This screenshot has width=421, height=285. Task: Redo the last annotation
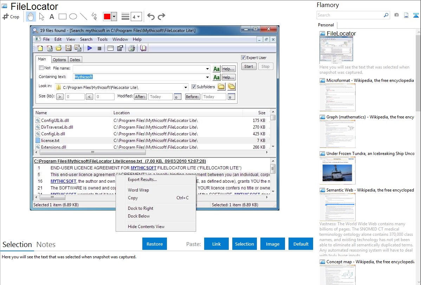tap(161, 17)
